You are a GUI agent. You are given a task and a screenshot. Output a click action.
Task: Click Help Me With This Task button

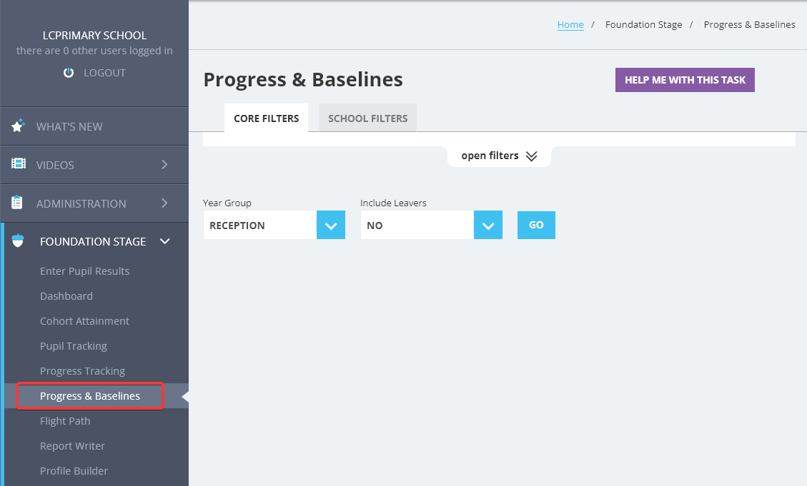pos(685,80)
